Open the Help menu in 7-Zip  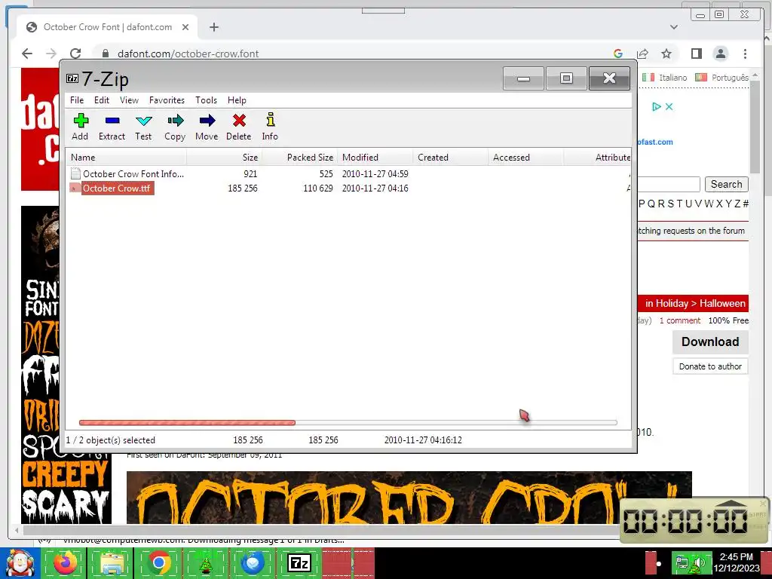click(x=237, y=100)
